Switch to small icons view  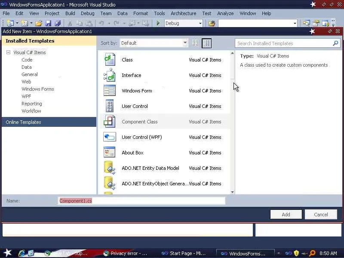[195, 43]
